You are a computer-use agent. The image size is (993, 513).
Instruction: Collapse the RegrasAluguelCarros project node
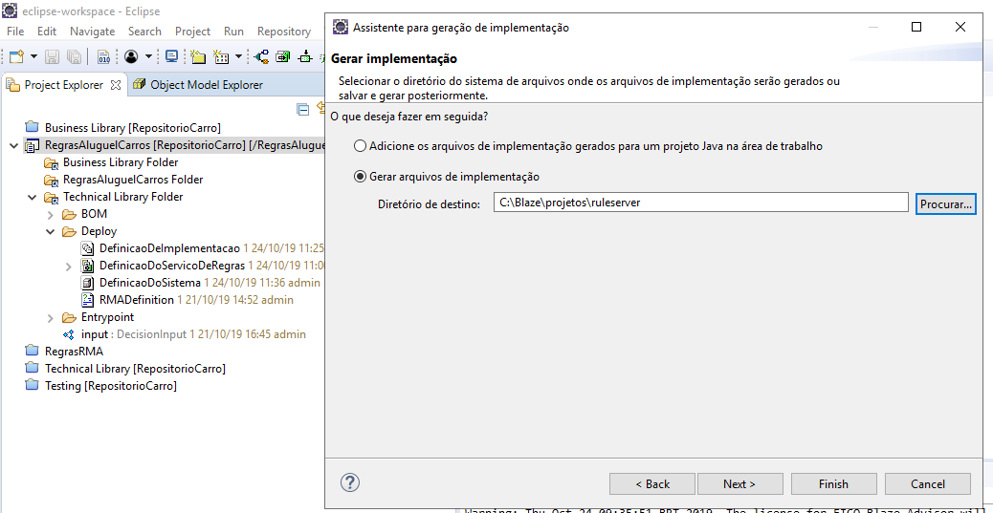pos(14,145)
